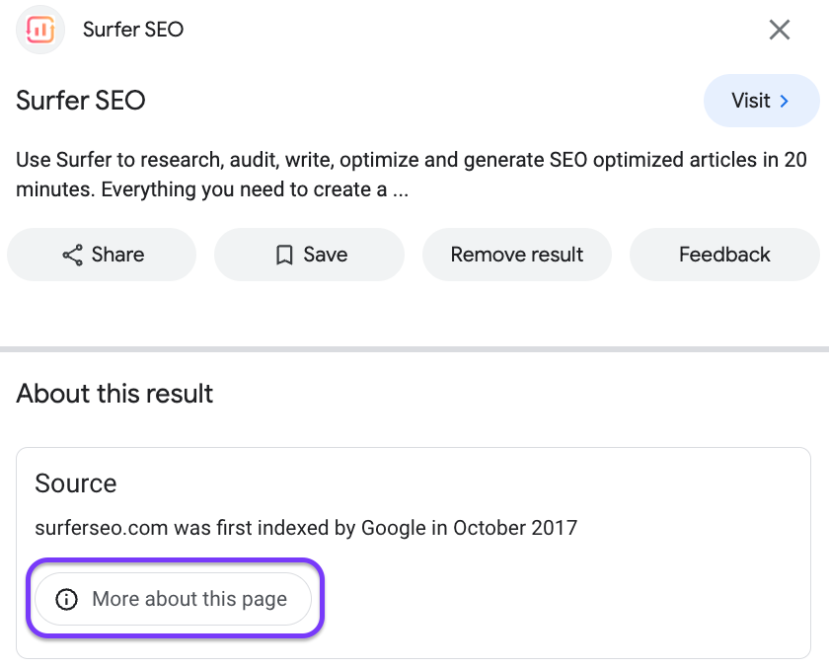
Task: Click the gray divider above About this result
Action: point(414,348)
